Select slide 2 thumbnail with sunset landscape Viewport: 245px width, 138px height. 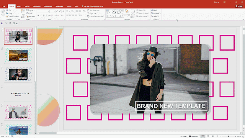click(18, 55)
